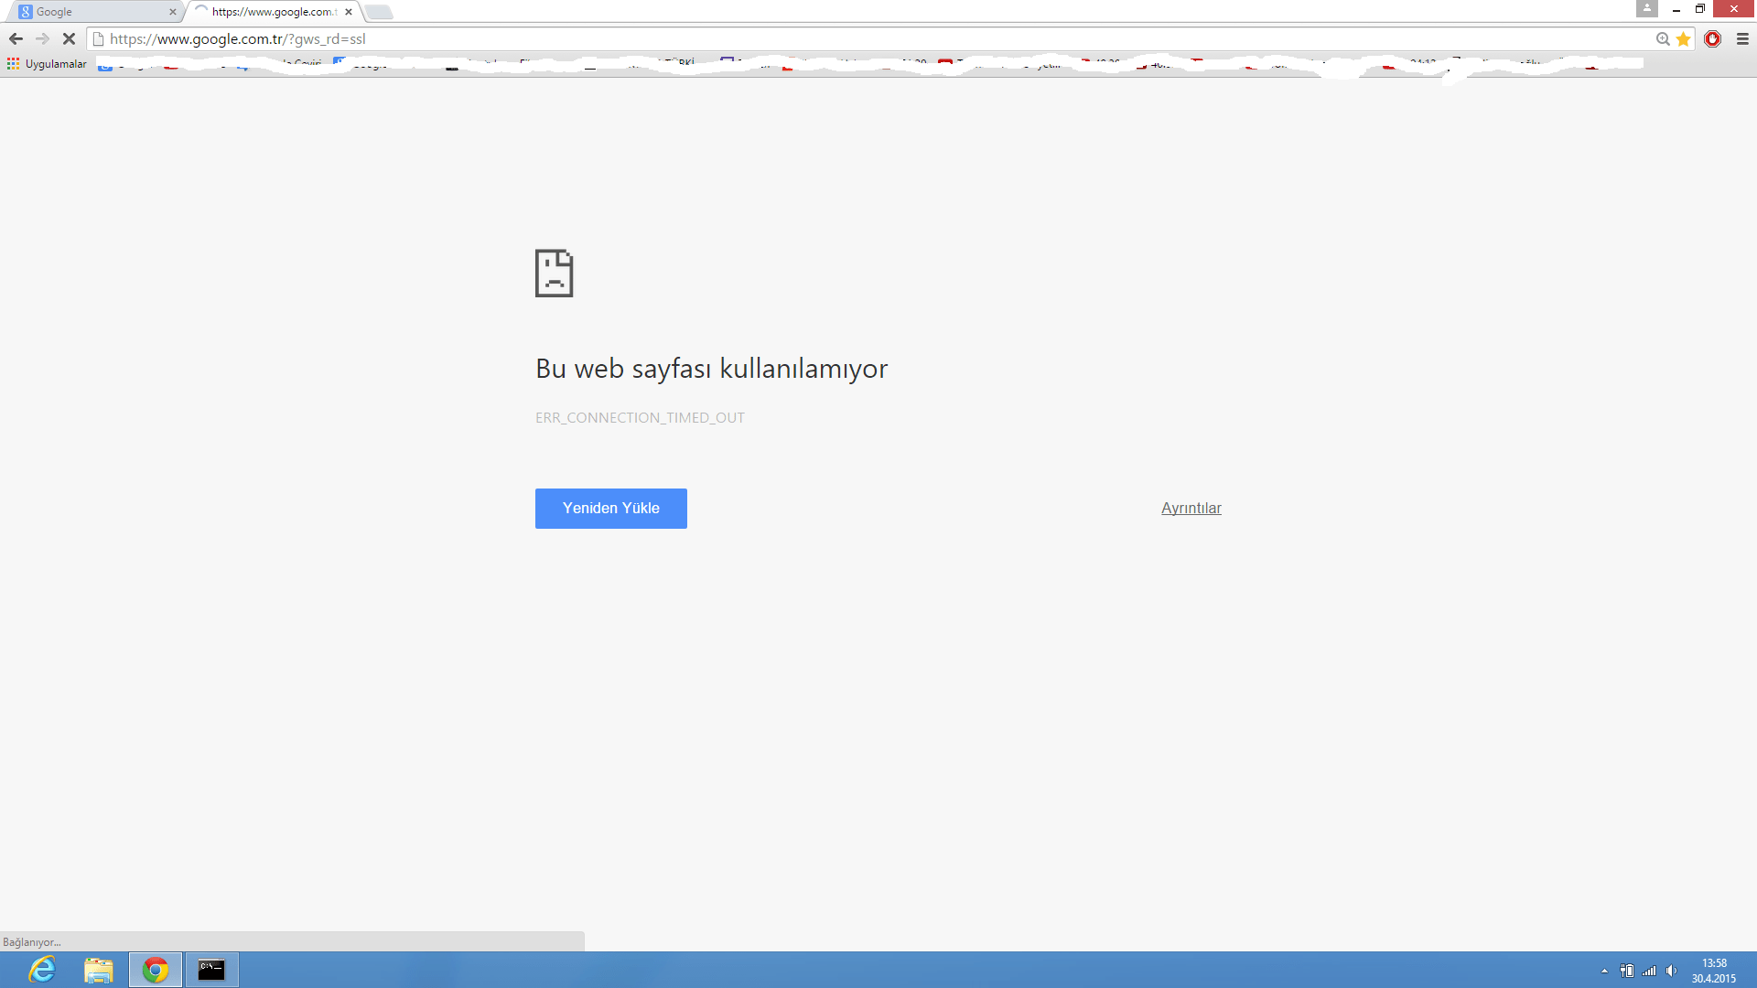Click the address bar URL field

pos(824,38)
